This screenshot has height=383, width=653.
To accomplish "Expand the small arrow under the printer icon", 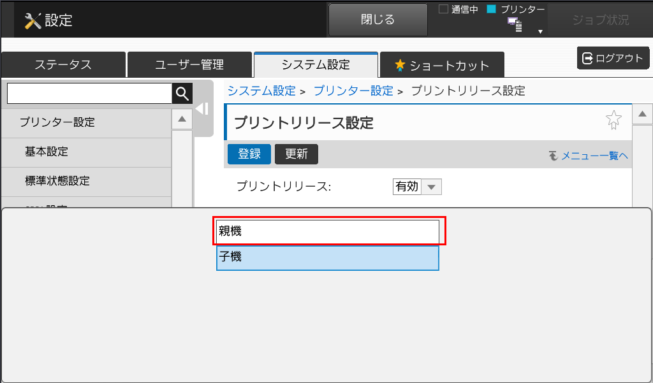I will 540,32.
